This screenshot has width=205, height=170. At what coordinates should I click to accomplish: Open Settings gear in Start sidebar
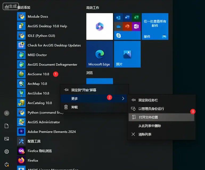[7, 151]
